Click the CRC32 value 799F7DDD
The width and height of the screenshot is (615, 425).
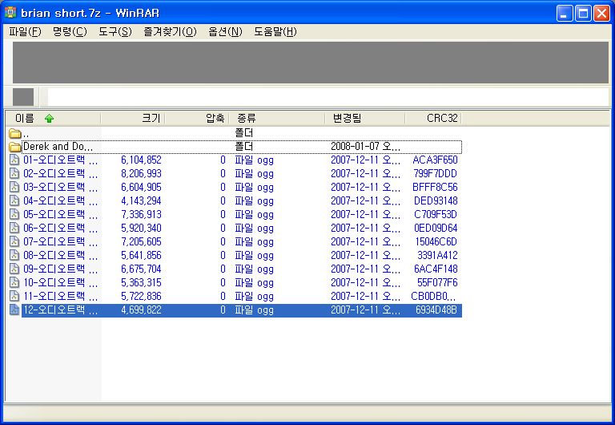click(436, 174)
